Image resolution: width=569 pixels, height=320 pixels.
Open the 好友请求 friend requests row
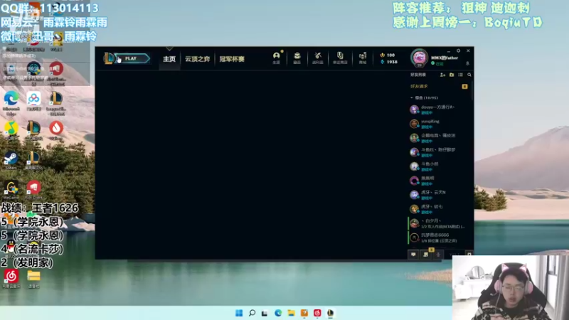tap(439, 86)
